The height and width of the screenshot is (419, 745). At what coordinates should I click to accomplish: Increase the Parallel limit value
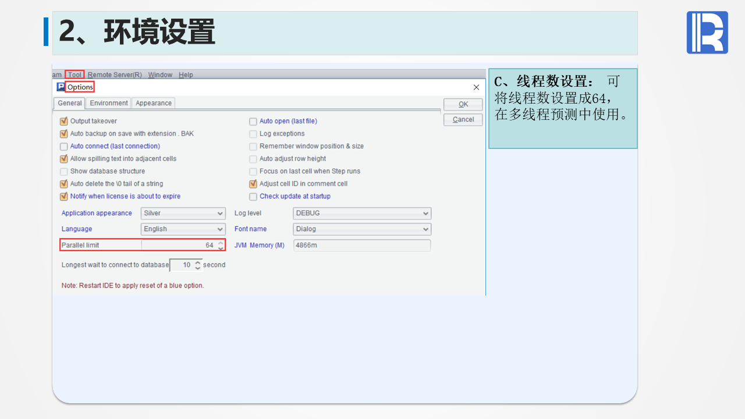221,243
